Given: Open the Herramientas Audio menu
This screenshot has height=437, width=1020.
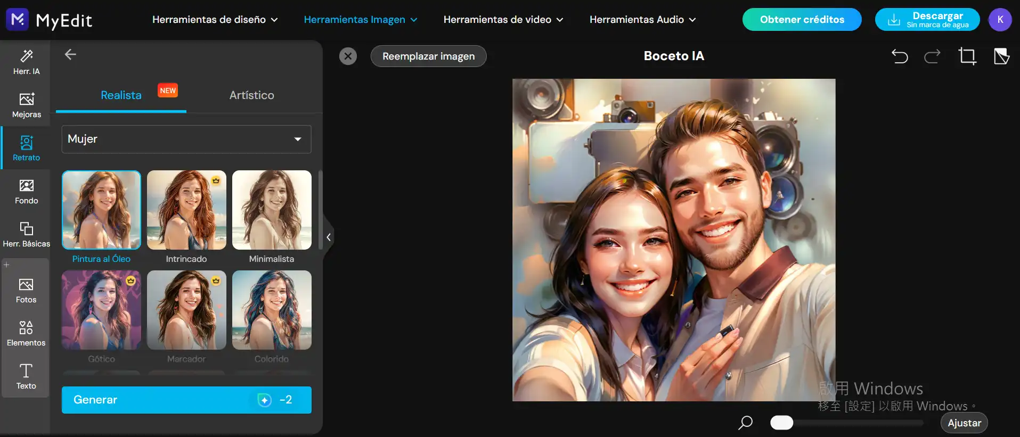Looking at the screenshot, I should coord(642,20).
